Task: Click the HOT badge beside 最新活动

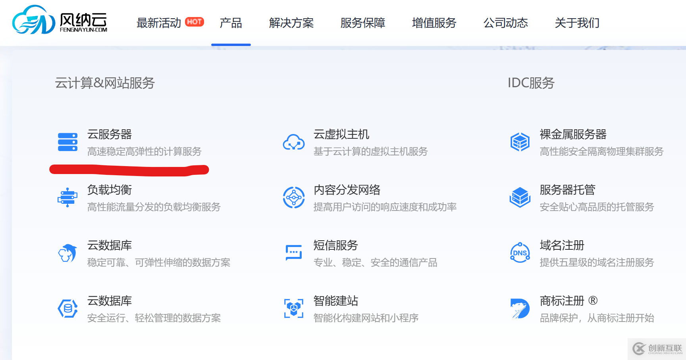Action: coord(195,22)
